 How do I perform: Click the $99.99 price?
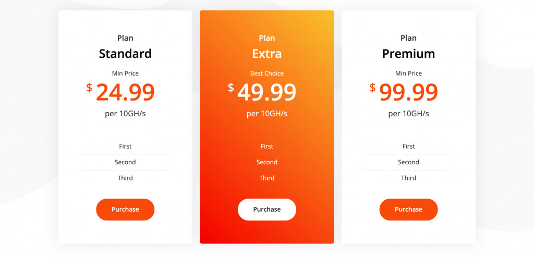click(404, 92)
